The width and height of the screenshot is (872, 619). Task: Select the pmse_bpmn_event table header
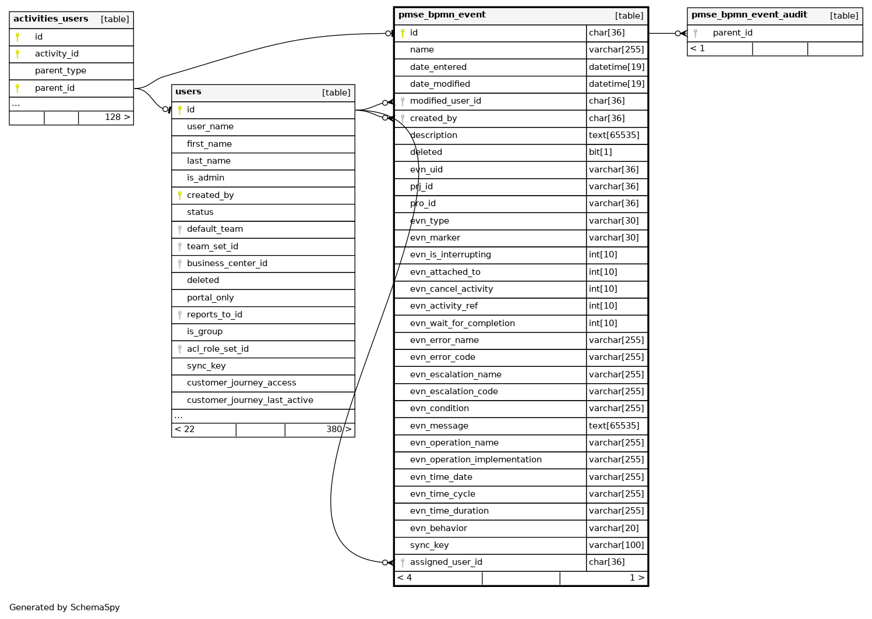click(x=442, y=15)
